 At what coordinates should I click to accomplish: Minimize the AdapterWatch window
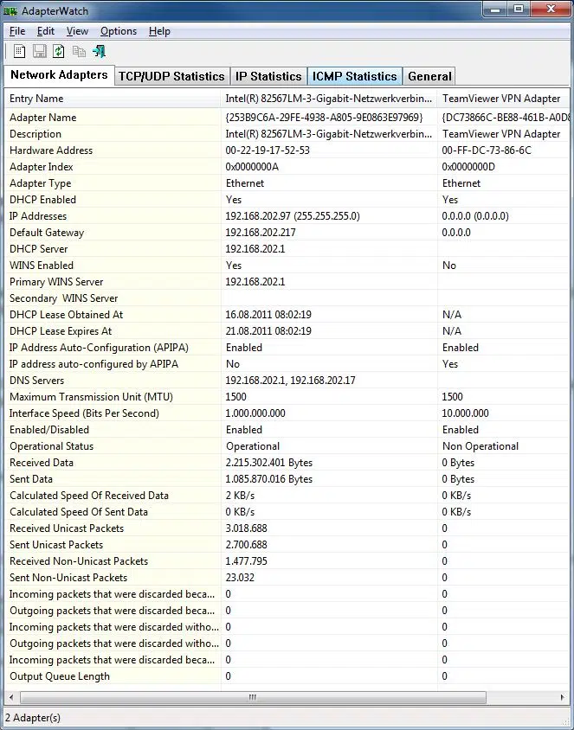[495, 10]
